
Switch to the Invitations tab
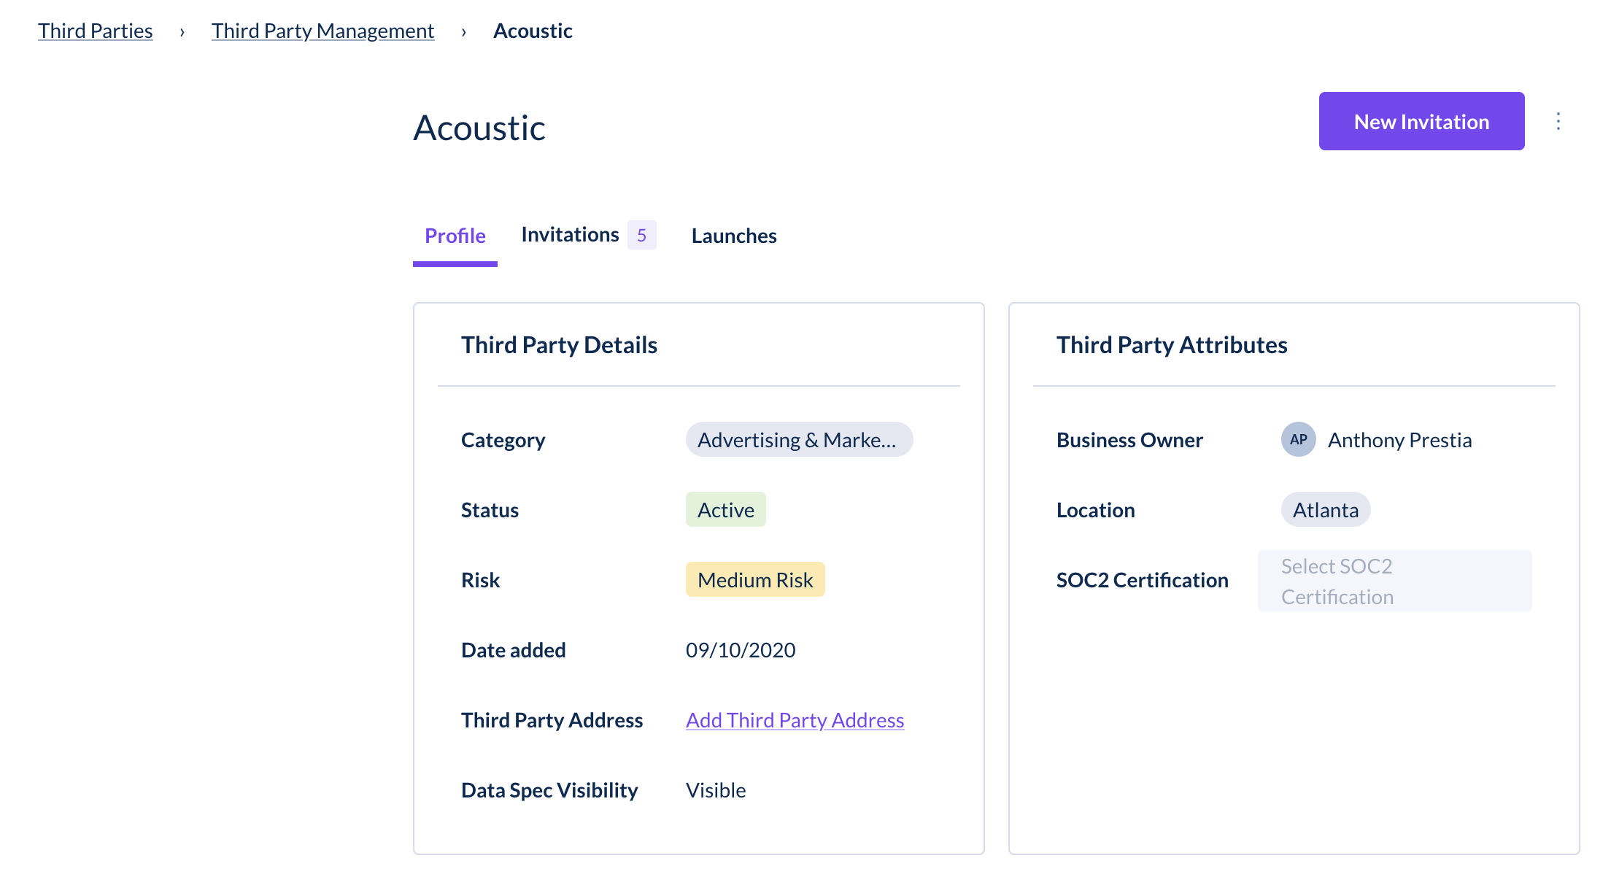tap(570, 235)
